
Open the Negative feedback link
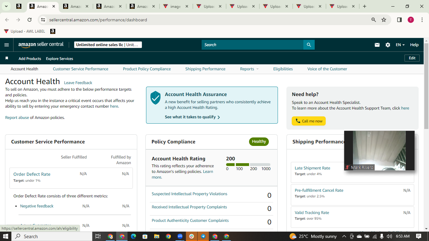pos(37,206)
